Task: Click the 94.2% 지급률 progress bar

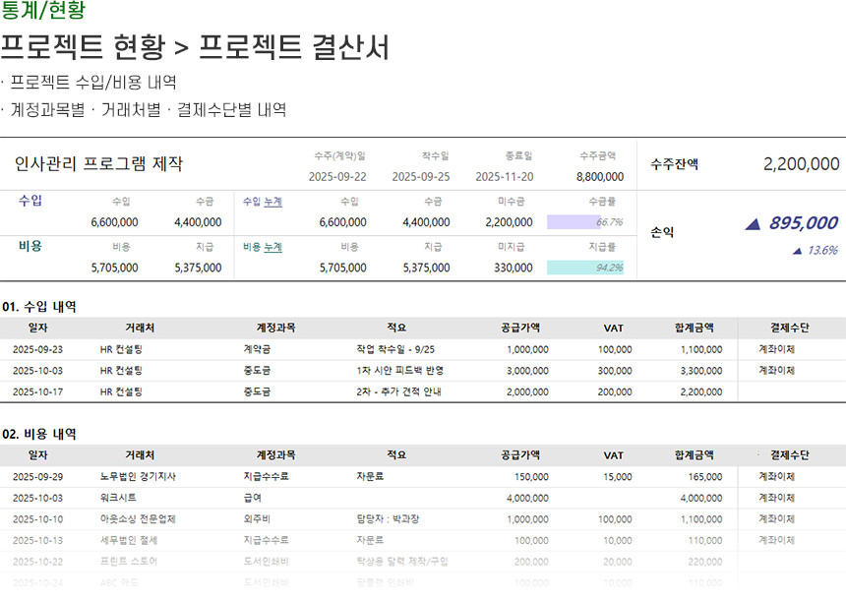Action: click(584, 268)
